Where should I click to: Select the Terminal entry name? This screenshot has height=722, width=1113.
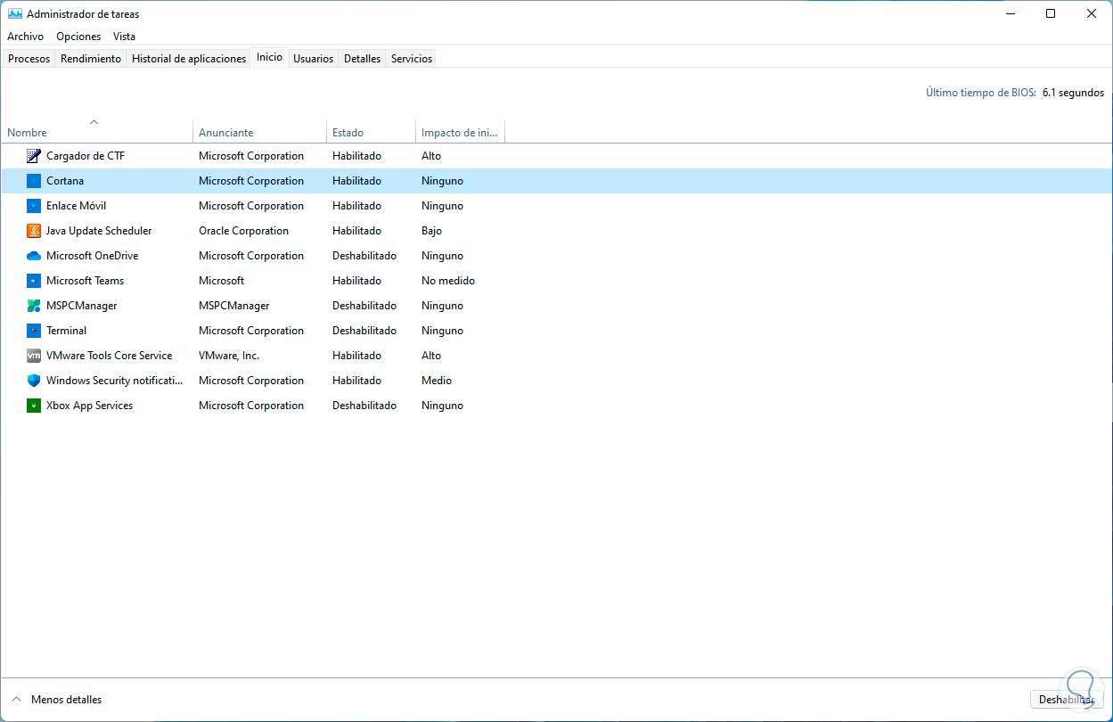tap(66, 331)
